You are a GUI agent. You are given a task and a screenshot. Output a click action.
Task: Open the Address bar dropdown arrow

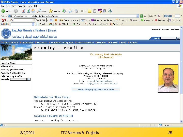point(138,16)
